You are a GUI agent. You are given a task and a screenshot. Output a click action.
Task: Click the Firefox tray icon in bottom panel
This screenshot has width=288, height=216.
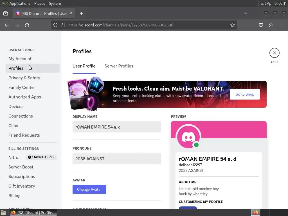pos(255,213)
